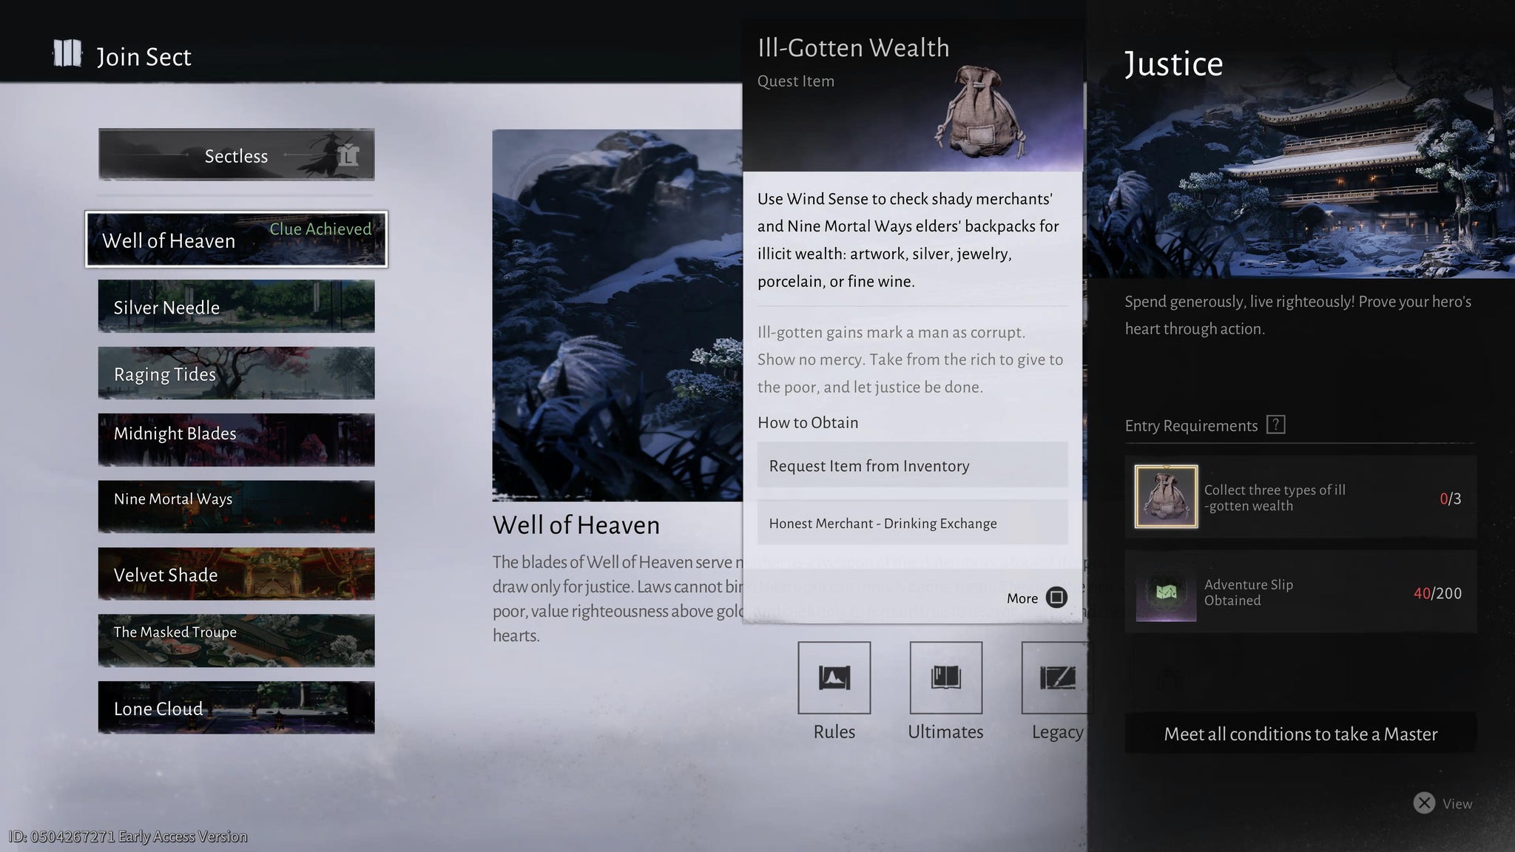Choose Request Item from Inventory
The image size is (1515, 852).
912,465
